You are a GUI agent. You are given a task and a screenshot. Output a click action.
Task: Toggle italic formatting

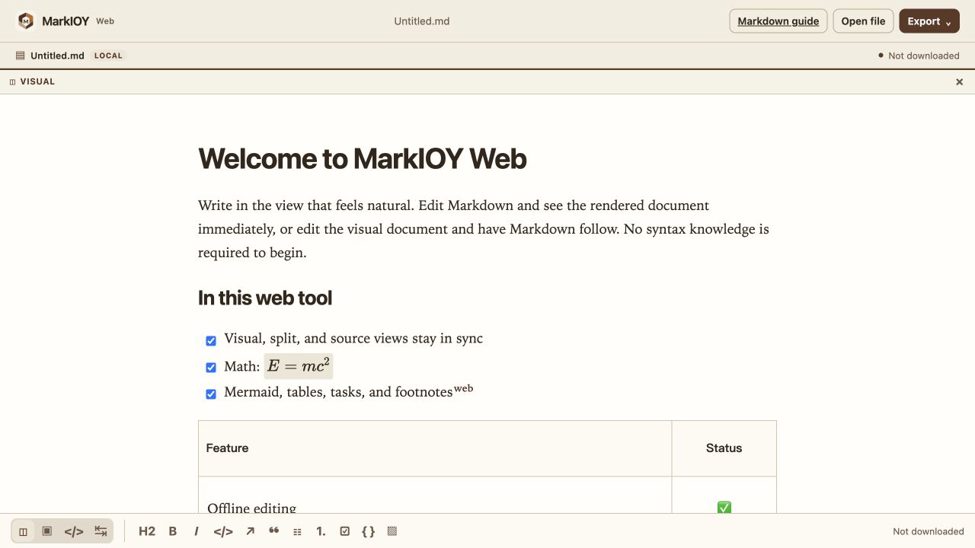[197, 531]
